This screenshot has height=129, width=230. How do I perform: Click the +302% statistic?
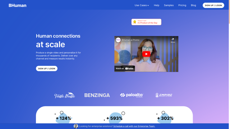(x=165, y=118)
